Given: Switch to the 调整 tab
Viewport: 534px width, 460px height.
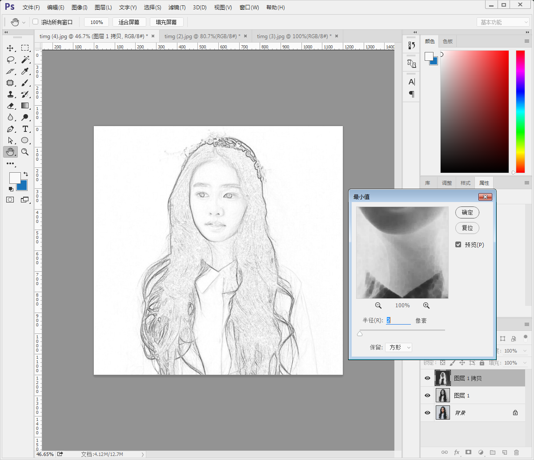Looking at the screenshot, I should [x=447, y=182].
